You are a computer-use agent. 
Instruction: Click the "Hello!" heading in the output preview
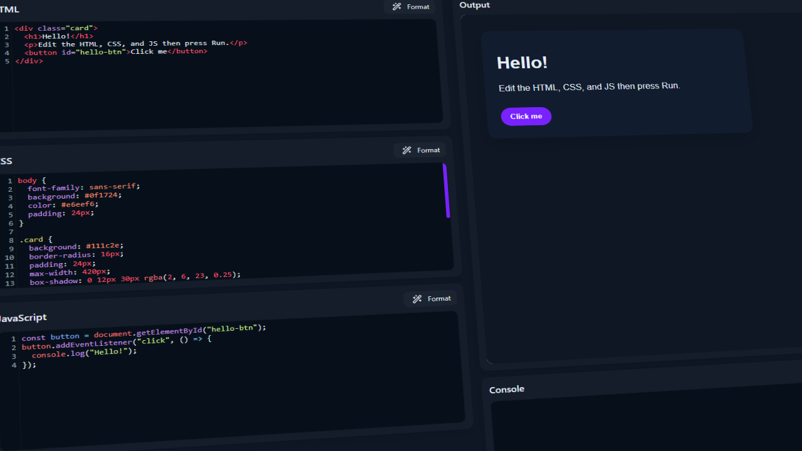pos(523,63)
